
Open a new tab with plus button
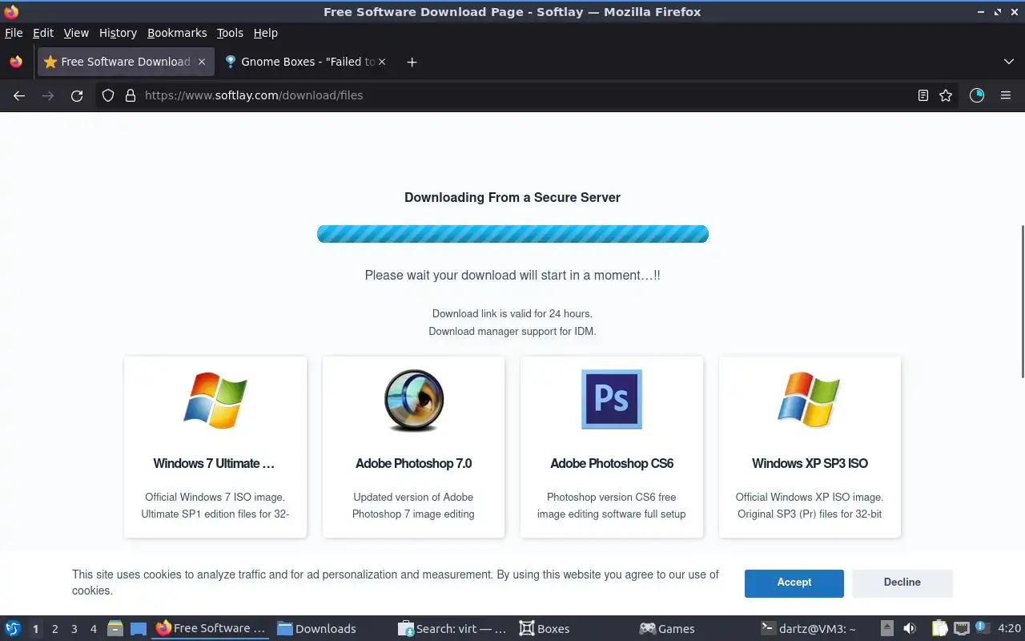tap(412, 62)
